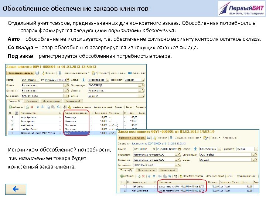
Task: Open Печать dropdown in Заказ клиента toolbar
Action: pos(104,73)
